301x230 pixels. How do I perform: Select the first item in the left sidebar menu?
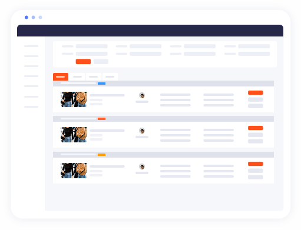coord(31,46)
